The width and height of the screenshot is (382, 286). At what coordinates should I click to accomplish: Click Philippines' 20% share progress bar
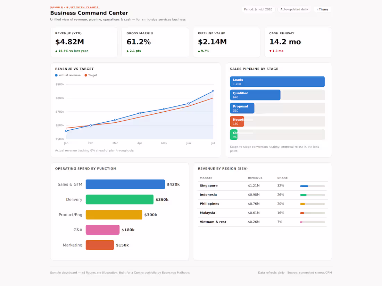[313, 204]
